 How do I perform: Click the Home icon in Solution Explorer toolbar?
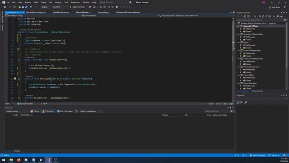point(245,16)
